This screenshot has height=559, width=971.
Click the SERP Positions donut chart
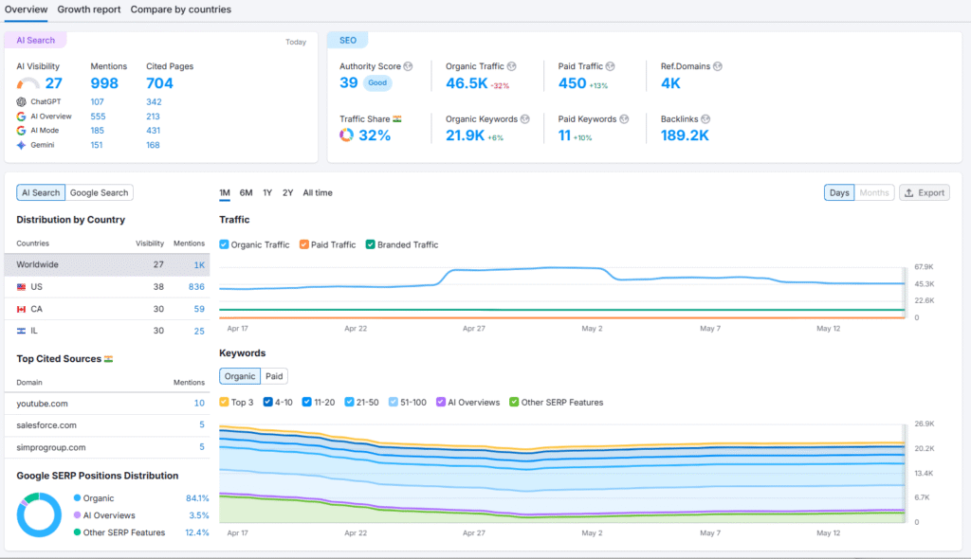point(39,514)
